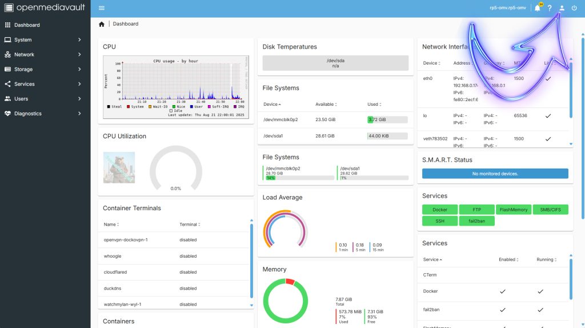Expand the sidebar Services chevron
This screenshot has height=328, width=585.
click(80, 84)
